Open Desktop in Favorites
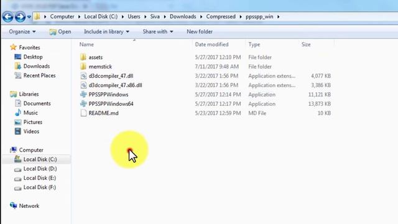The width and height of the screenshot is (398, 224). click(x=33, y=57)
